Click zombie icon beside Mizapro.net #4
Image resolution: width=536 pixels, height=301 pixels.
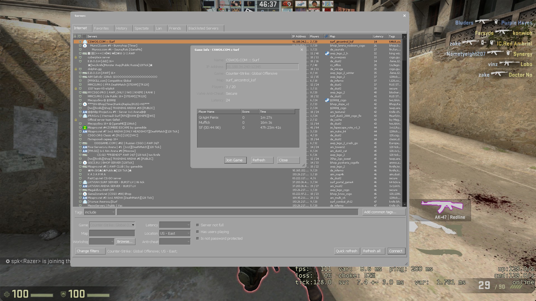[x=85, y=128]
